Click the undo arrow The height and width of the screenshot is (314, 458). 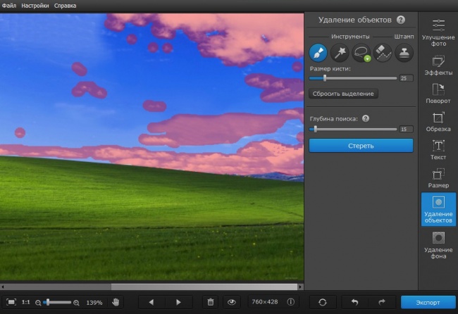pyautogui.click(x=354, y=302)
